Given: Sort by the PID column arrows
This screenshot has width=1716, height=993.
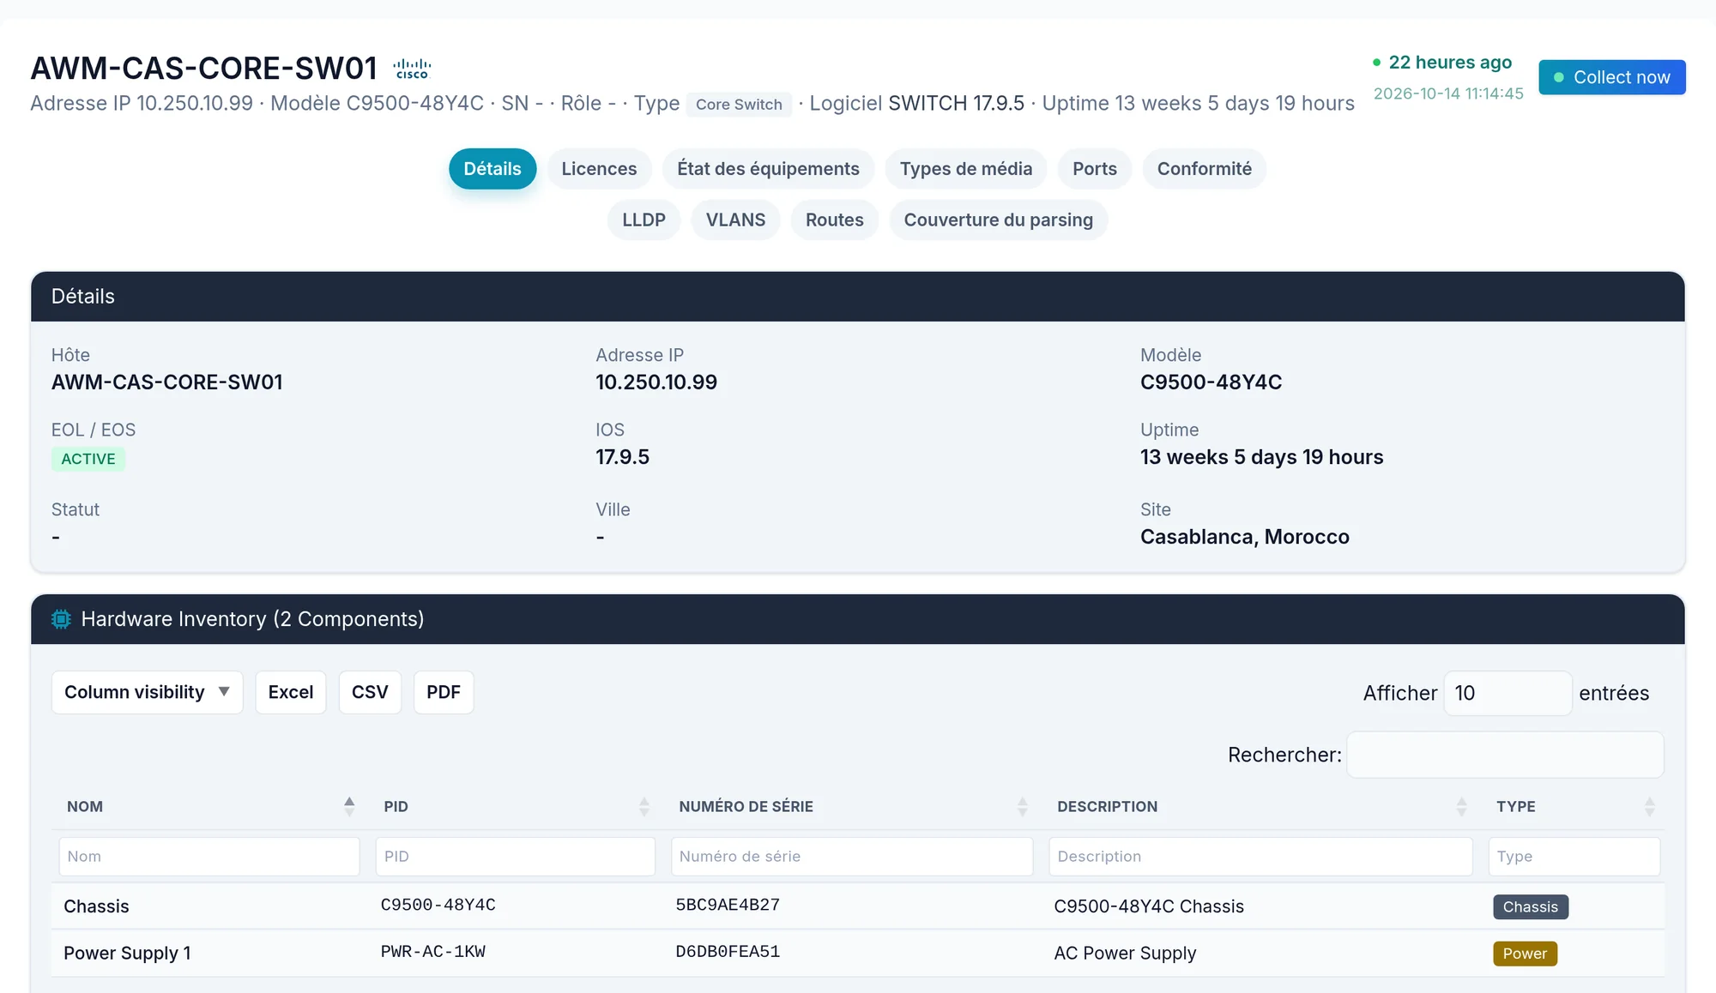Looking at the screenshot, I should [x=644, y=806].
